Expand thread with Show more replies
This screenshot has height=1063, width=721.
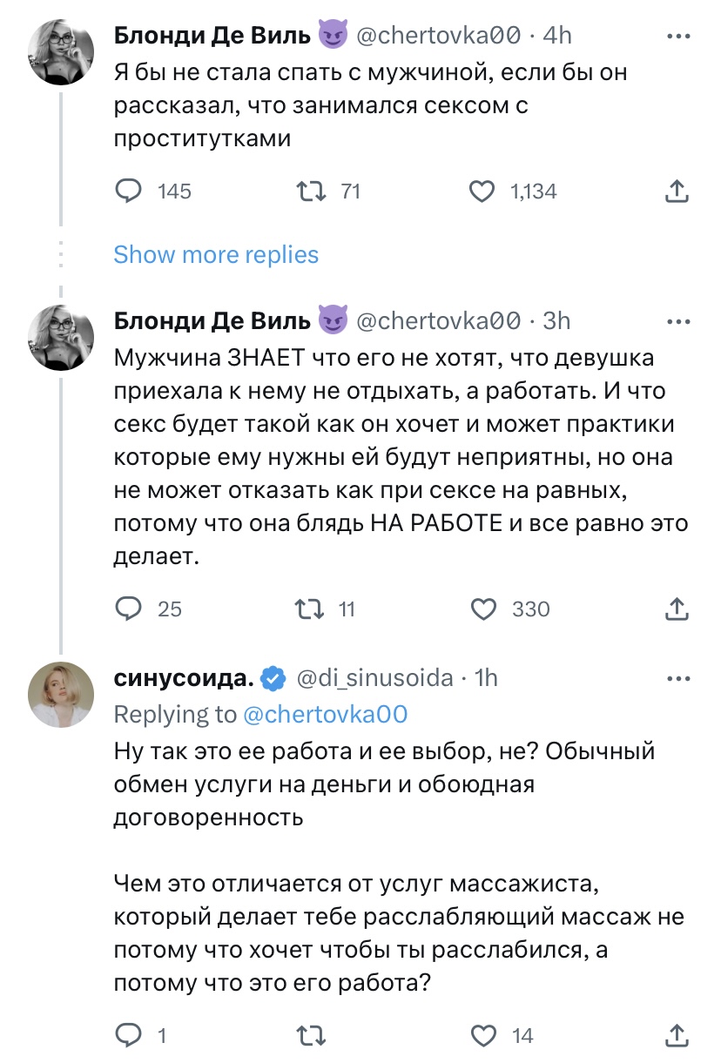[216, 254]
